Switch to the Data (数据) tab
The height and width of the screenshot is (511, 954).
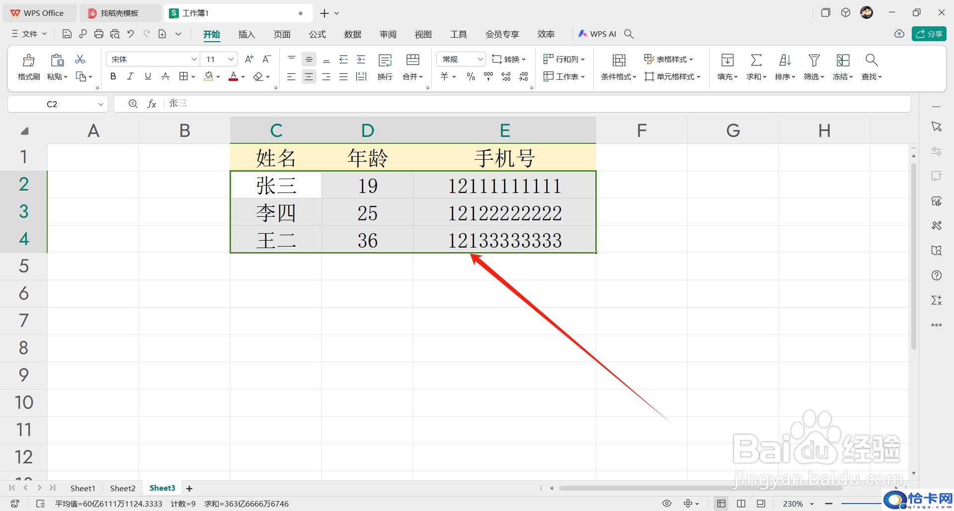(x=352, y=34)
